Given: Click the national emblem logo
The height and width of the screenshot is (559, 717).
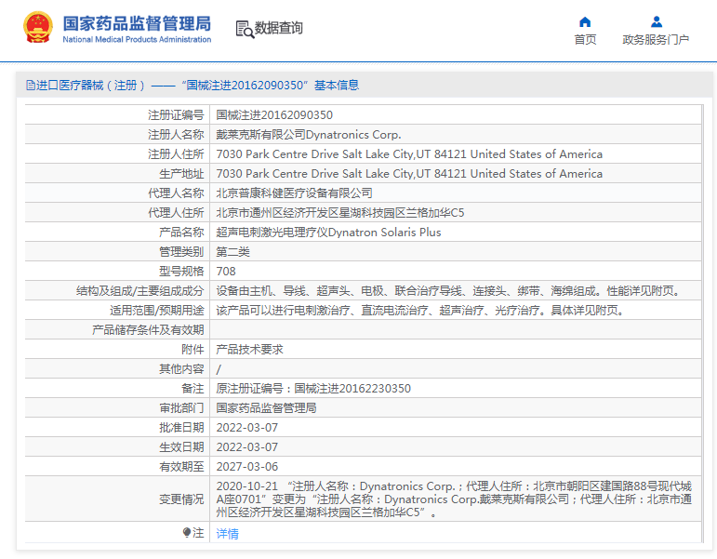Looking at the screenshot, I should coord(37,28).
